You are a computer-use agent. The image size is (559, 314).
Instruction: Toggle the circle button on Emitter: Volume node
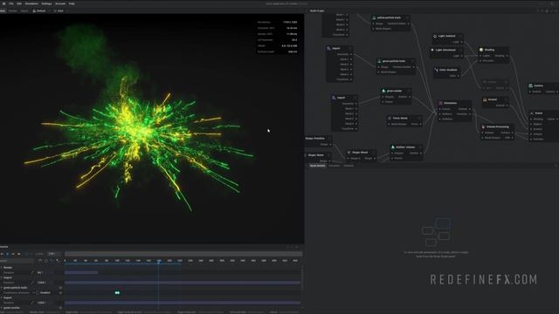click(420, 147)
